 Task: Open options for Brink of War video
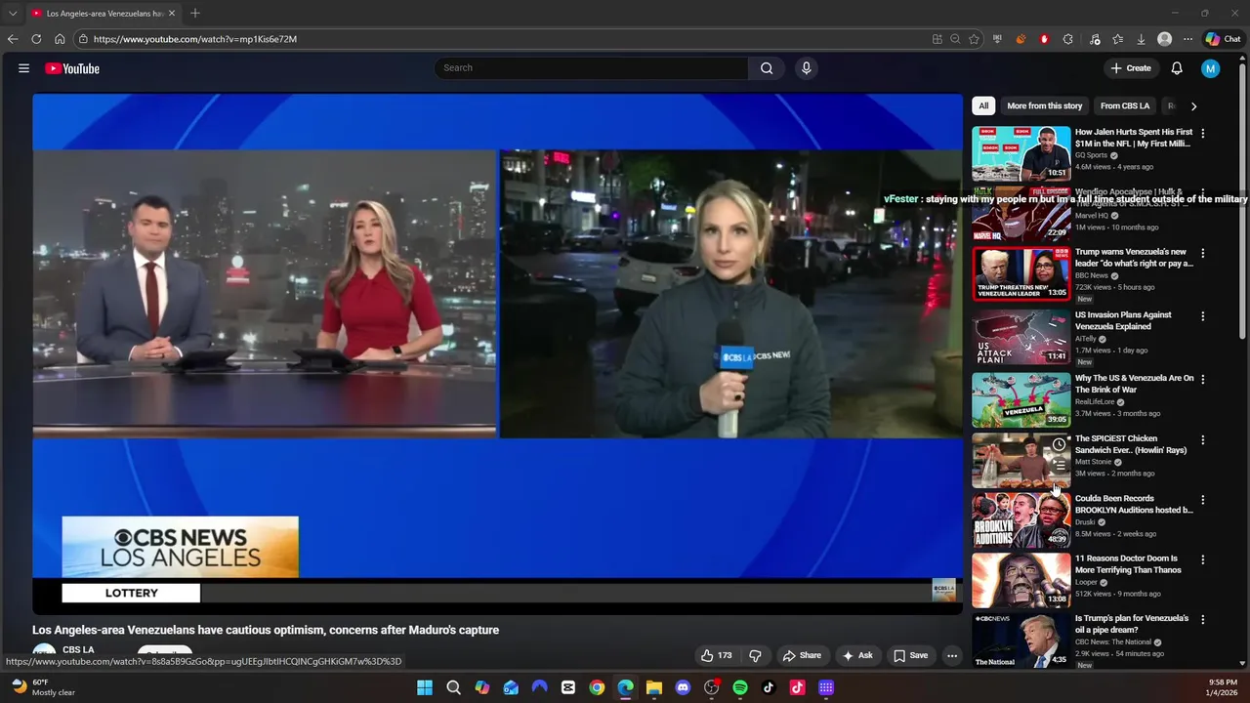1202,379
